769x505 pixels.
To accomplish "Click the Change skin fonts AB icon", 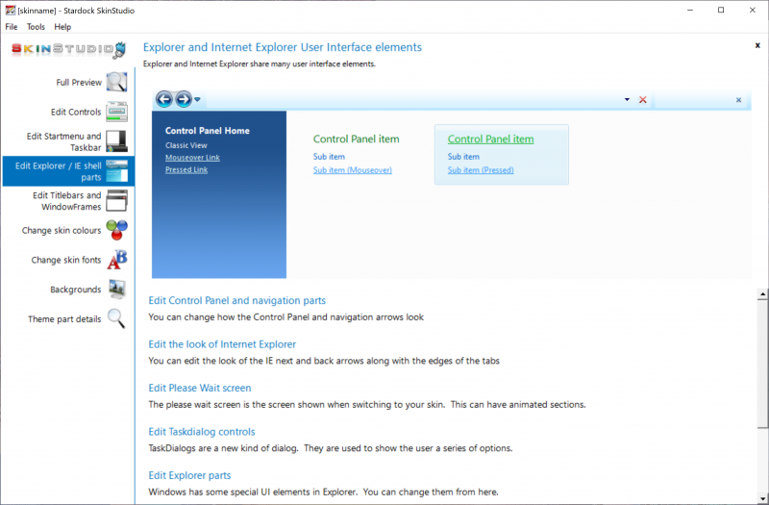I will pos(116,260).
